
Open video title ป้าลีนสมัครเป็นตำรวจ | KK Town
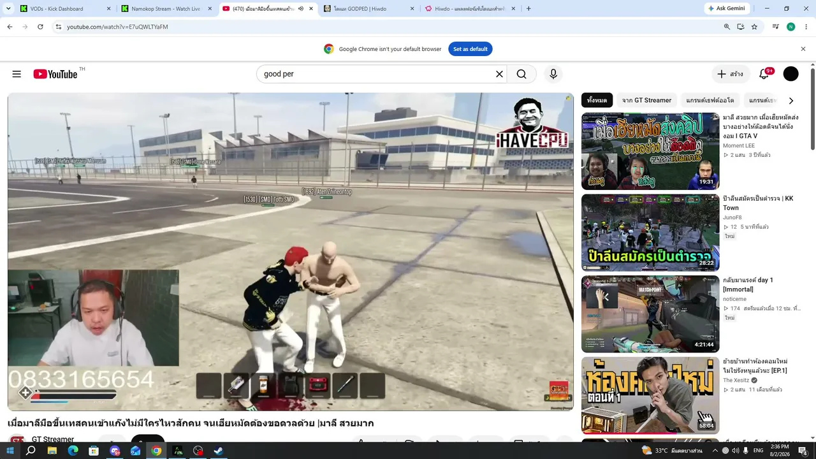pyautogui.click(x=758, y=203)
